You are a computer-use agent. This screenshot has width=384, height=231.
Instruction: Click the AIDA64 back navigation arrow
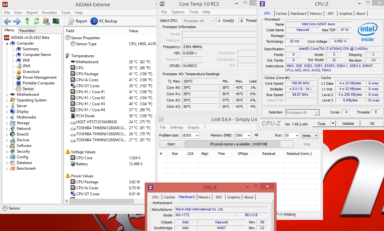7,21
